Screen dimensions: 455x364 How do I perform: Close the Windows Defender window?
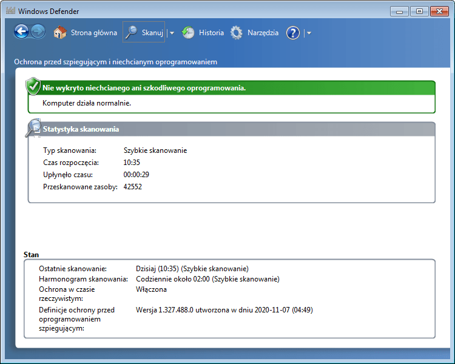click(x=439, y=12)
